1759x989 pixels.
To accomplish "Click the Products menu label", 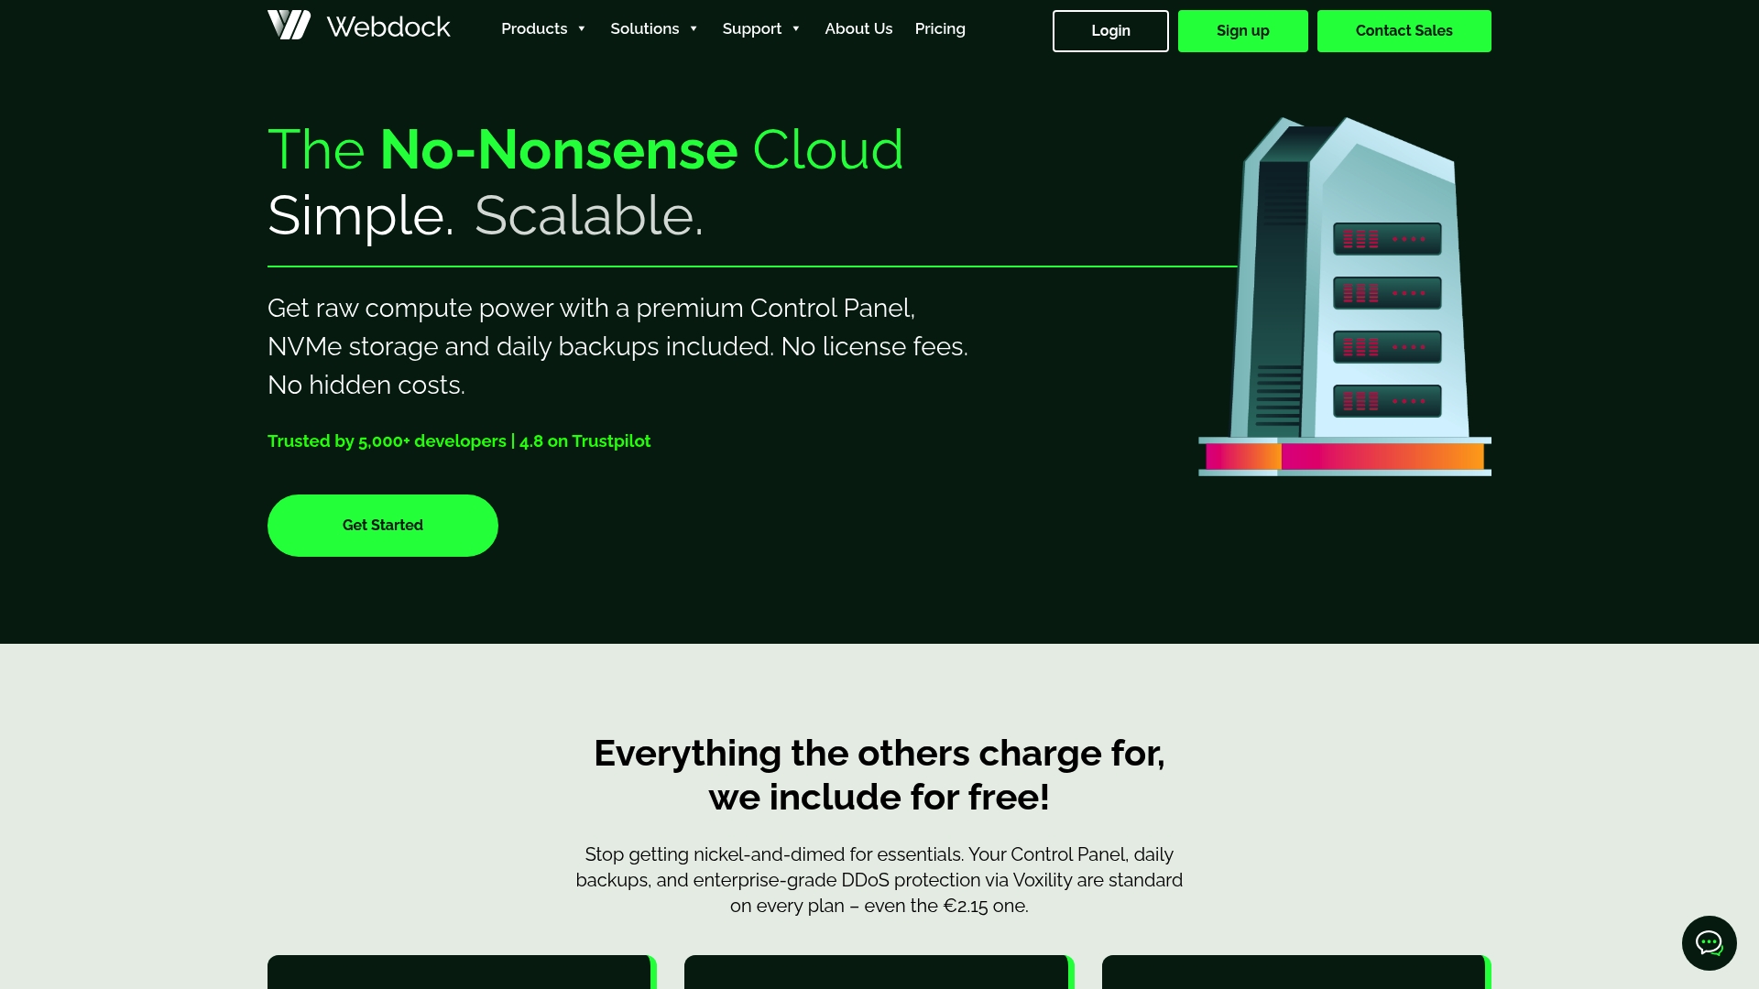I will coord(534,29).
